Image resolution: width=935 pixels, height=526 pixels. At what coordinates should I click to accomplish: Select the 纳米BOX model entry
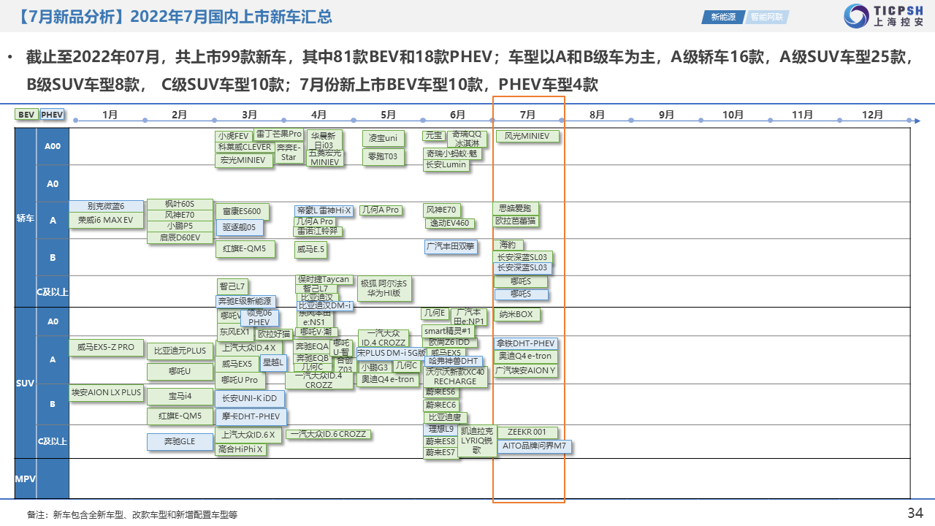pos(516,315)
